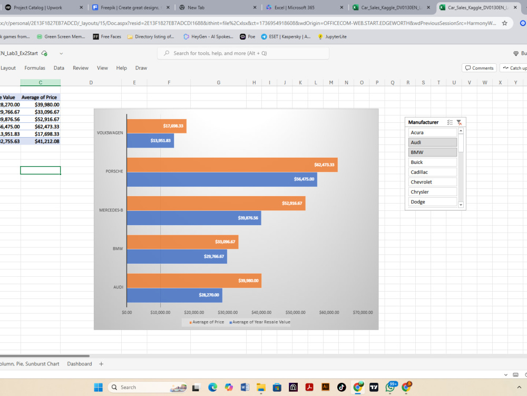The image size is (527, 396).
Task: Open TradingView from the taskbar
Action: (374, 387)
